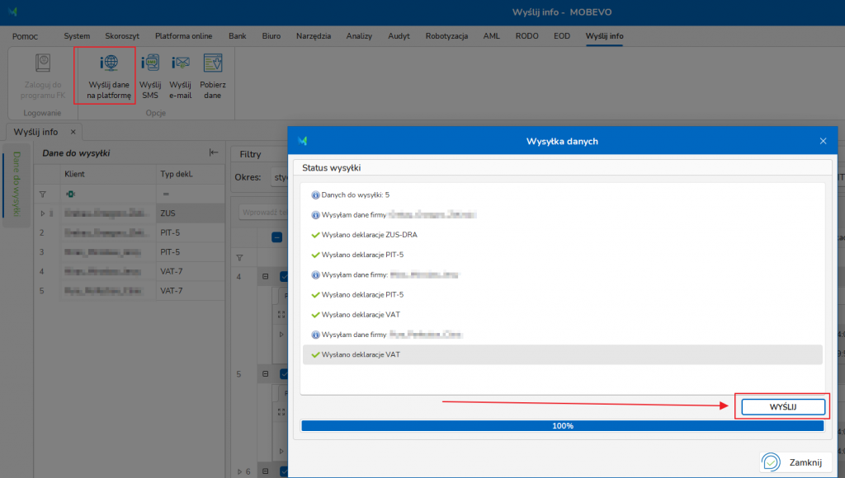Click the green checkmark beside Wysłano deklaracje ZUS-DRA
This screenshot has width=845, height=478.
(315, 235)
